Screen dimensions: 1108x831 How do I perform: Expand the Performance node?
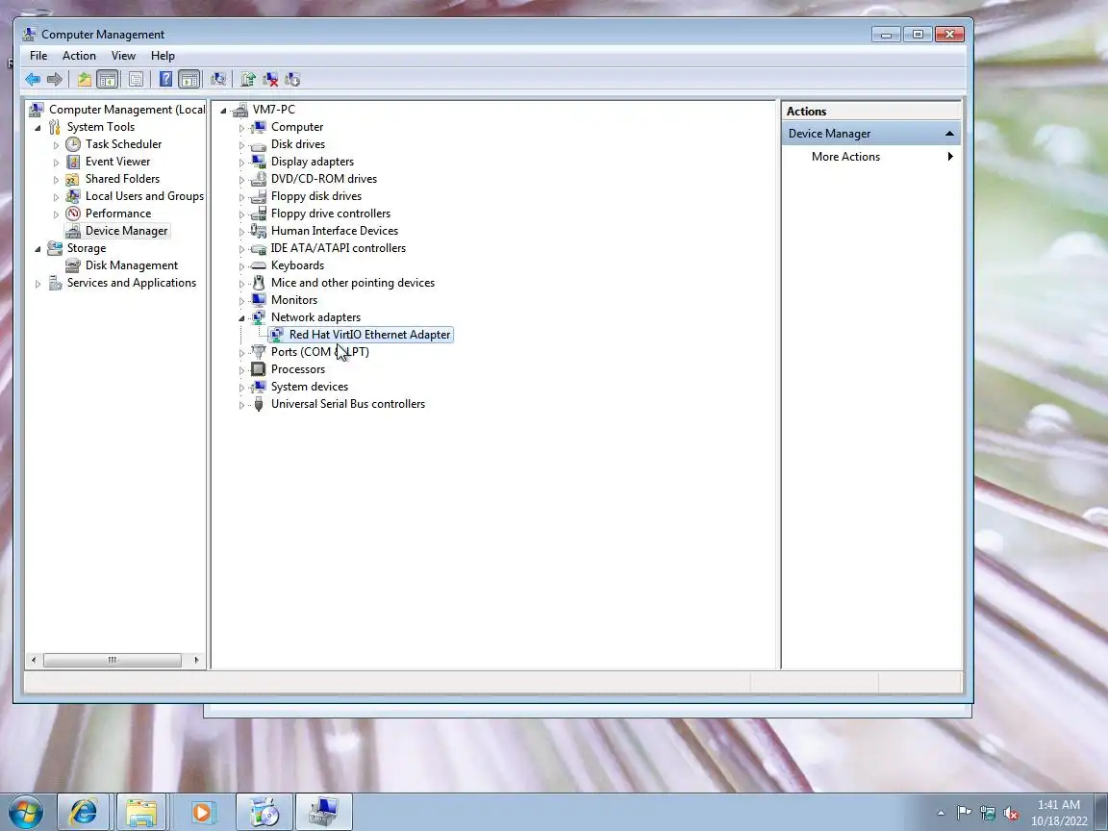click(56, 214)
